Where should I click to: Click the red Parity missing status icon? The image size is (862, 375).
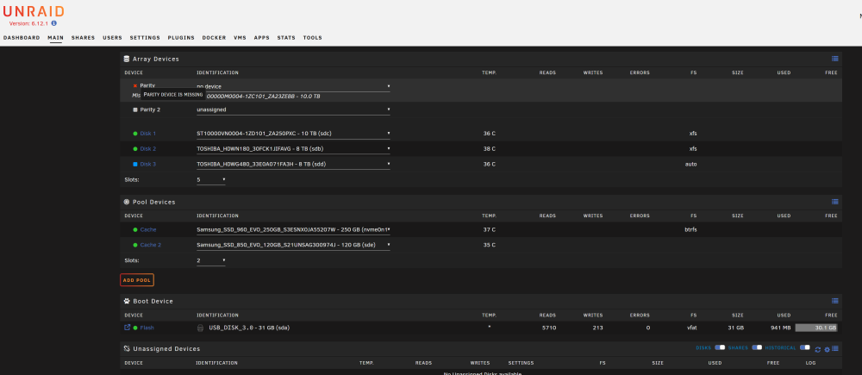[x=135, y=86]
